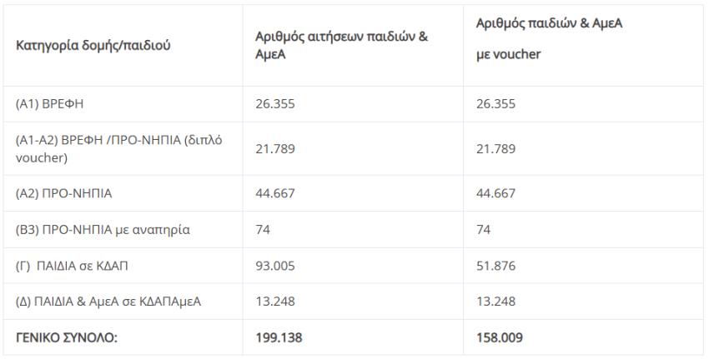Select the voucher value 21.789 cell
709x359 pixels.
pos(495,148)
